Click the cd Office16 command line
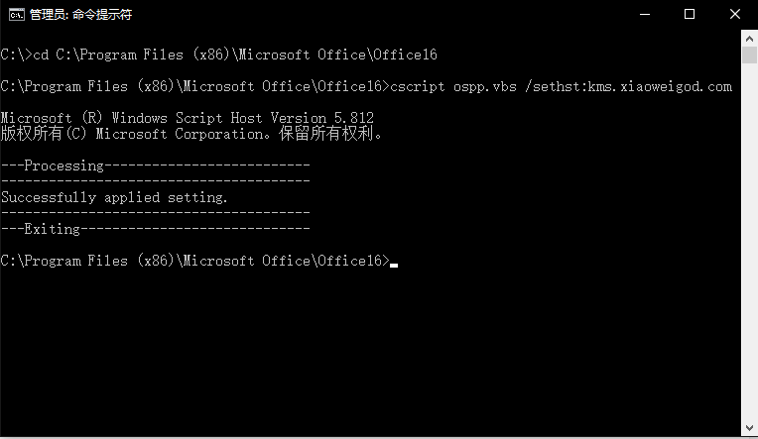758x439 pixels. point(218,55)
